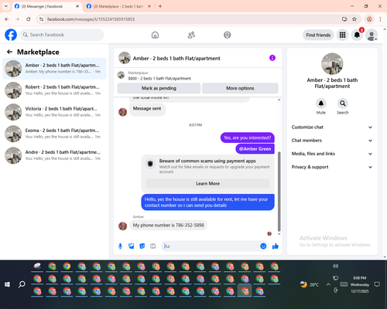Open the $800 - 2 beds listing link
This screenshot has width=387, height=309.
point(159,78)
